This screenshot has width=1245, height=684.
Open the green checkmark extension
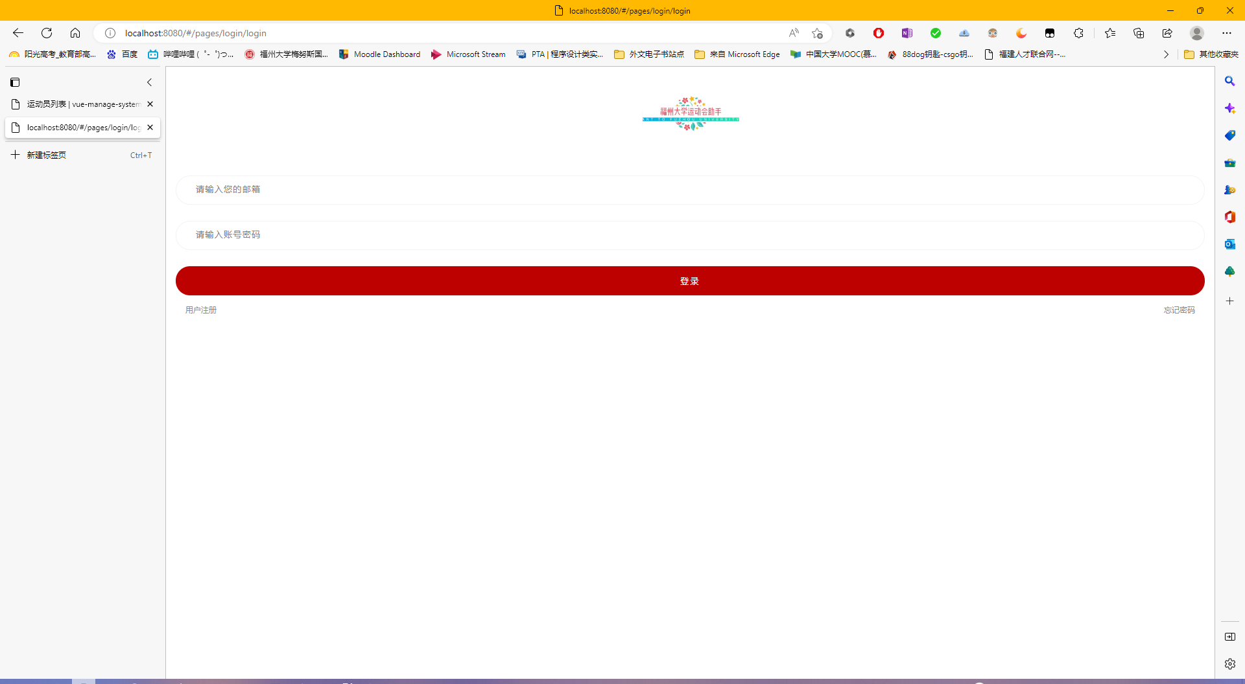pyautogui.click(x=936, y=33)
